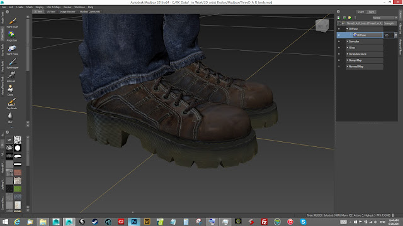
Task: Select the Clone tool
Action: [11, 90]
